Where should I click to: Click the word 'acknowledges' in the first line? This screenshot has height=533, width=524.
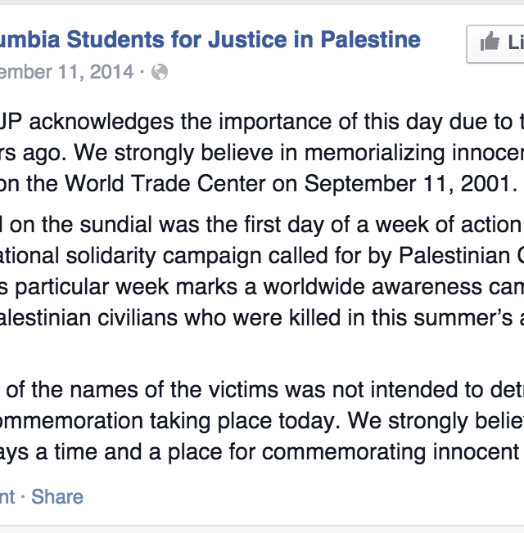[x=102, y=122]
